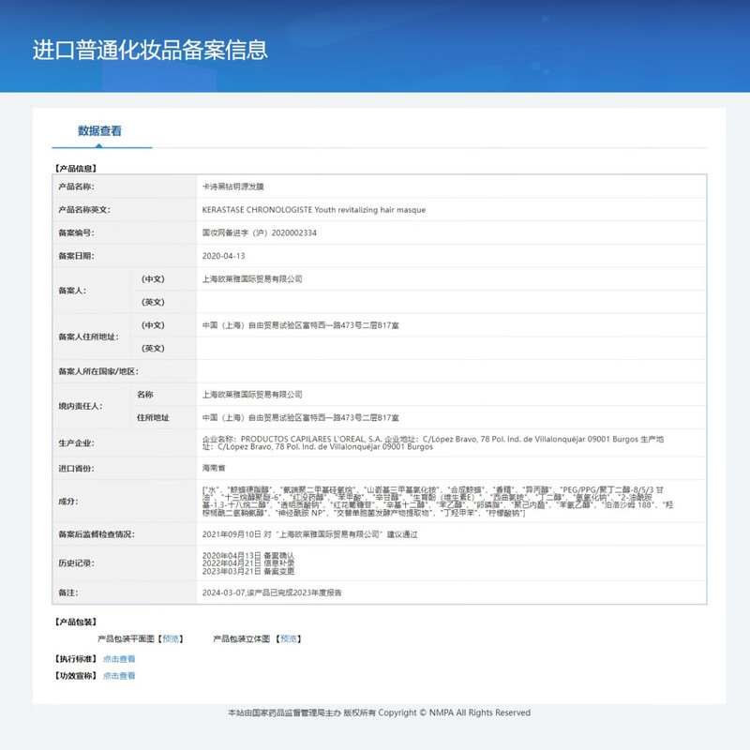750x750 pixels.
Task: Open the 数据查看 tab
Action: point(99,131)
